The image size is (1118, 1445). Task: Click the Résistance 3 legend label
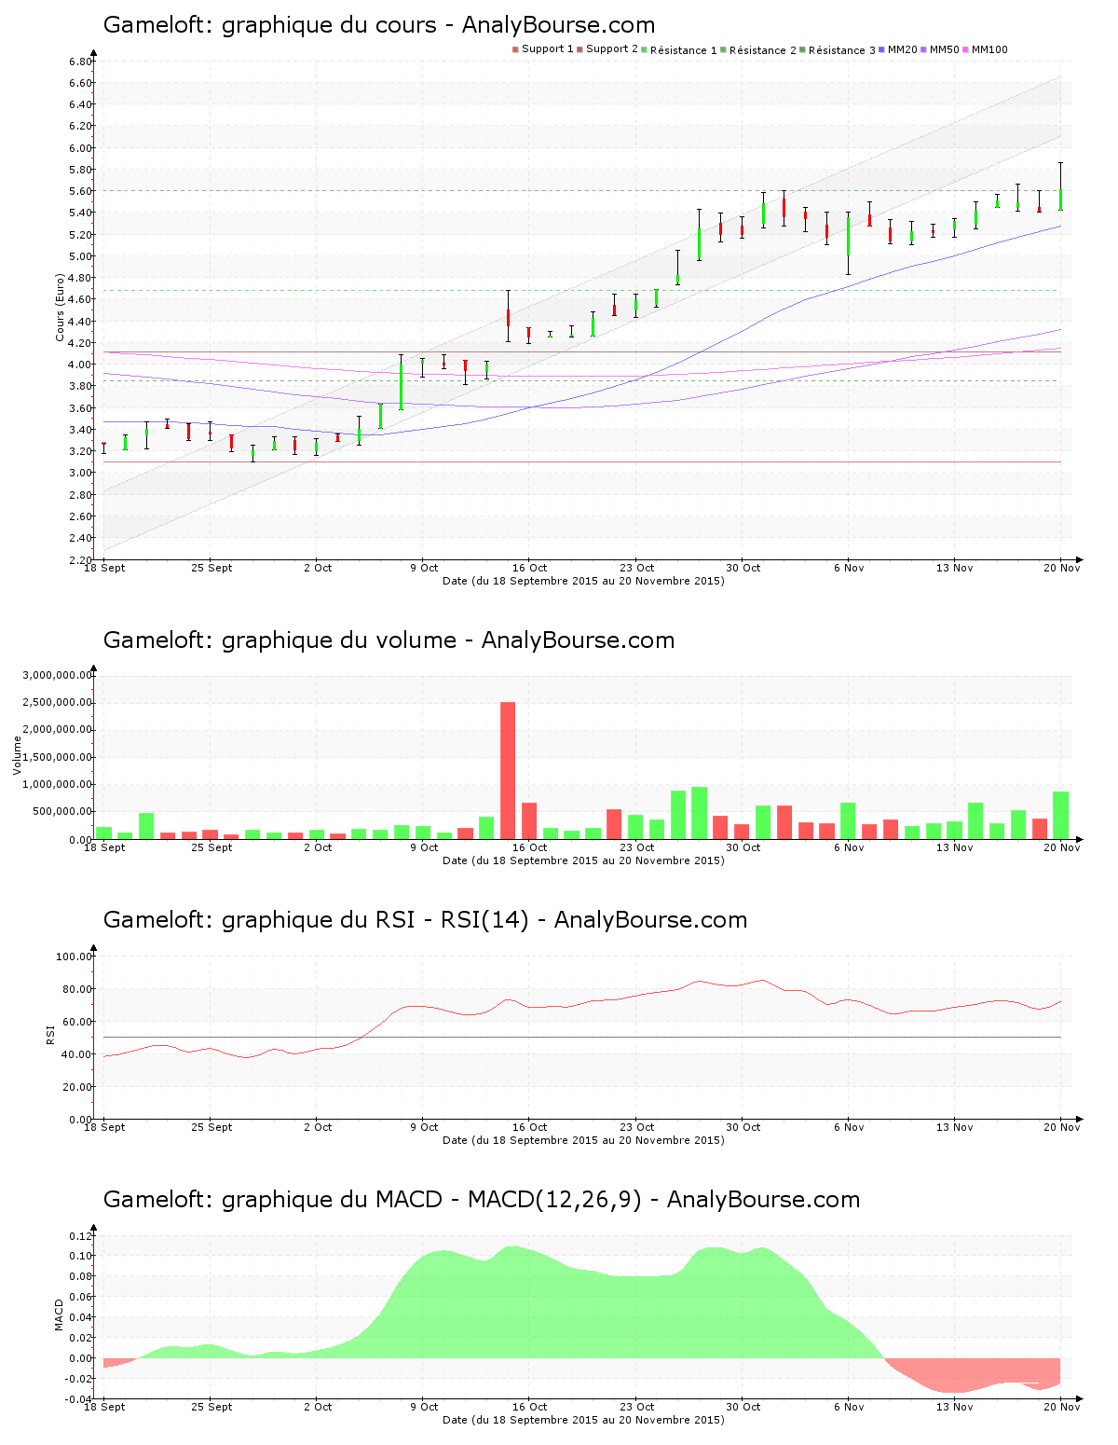(x=842, y=50)
